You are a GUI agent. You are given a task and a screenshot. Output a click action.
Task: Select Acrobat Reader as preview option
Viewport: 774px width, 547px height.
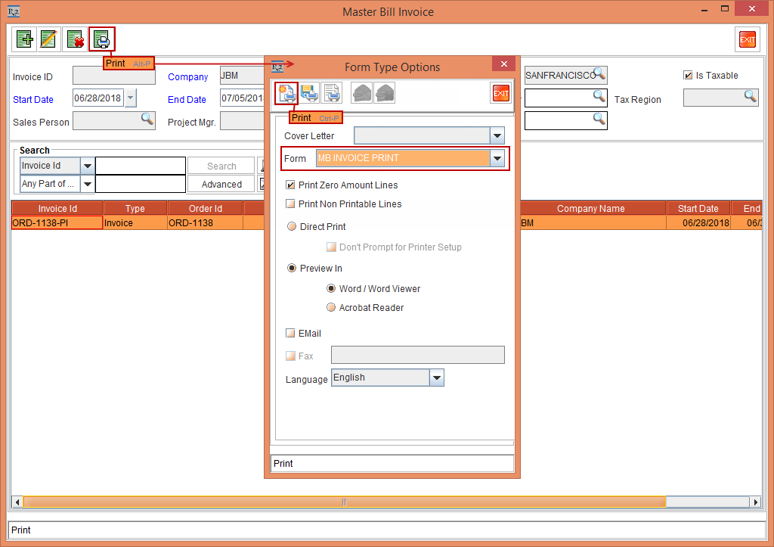(x=331, y=307)
